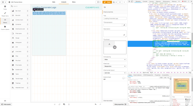Change thumbnail via the image icon

[x=115, y=47]
